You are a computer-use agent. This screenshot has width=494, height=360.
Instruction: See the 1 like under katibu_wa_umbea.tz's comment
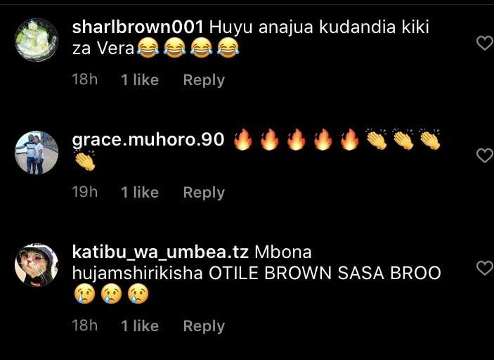tap(140, 326)
